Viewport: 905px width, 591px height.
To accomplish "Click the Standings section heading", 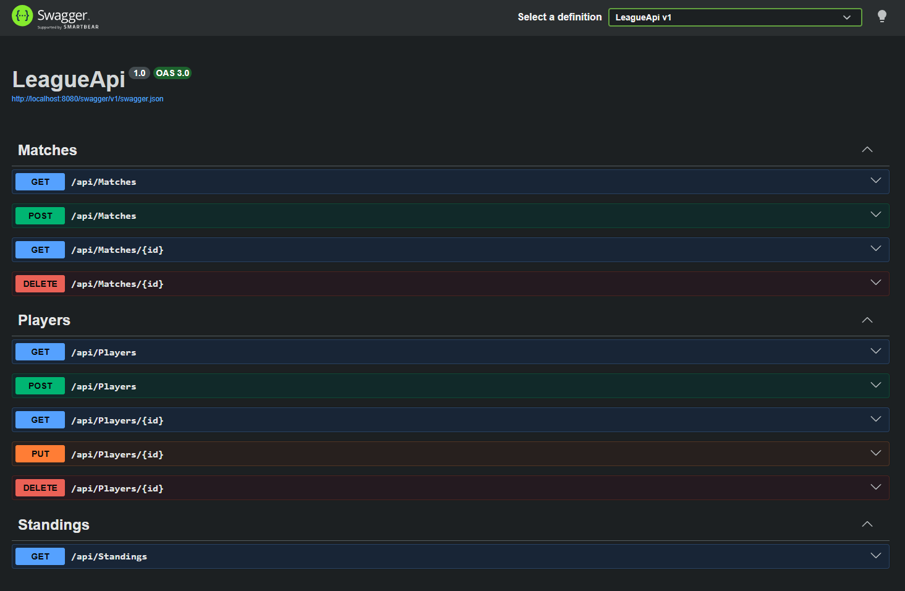I will point(54,525).
